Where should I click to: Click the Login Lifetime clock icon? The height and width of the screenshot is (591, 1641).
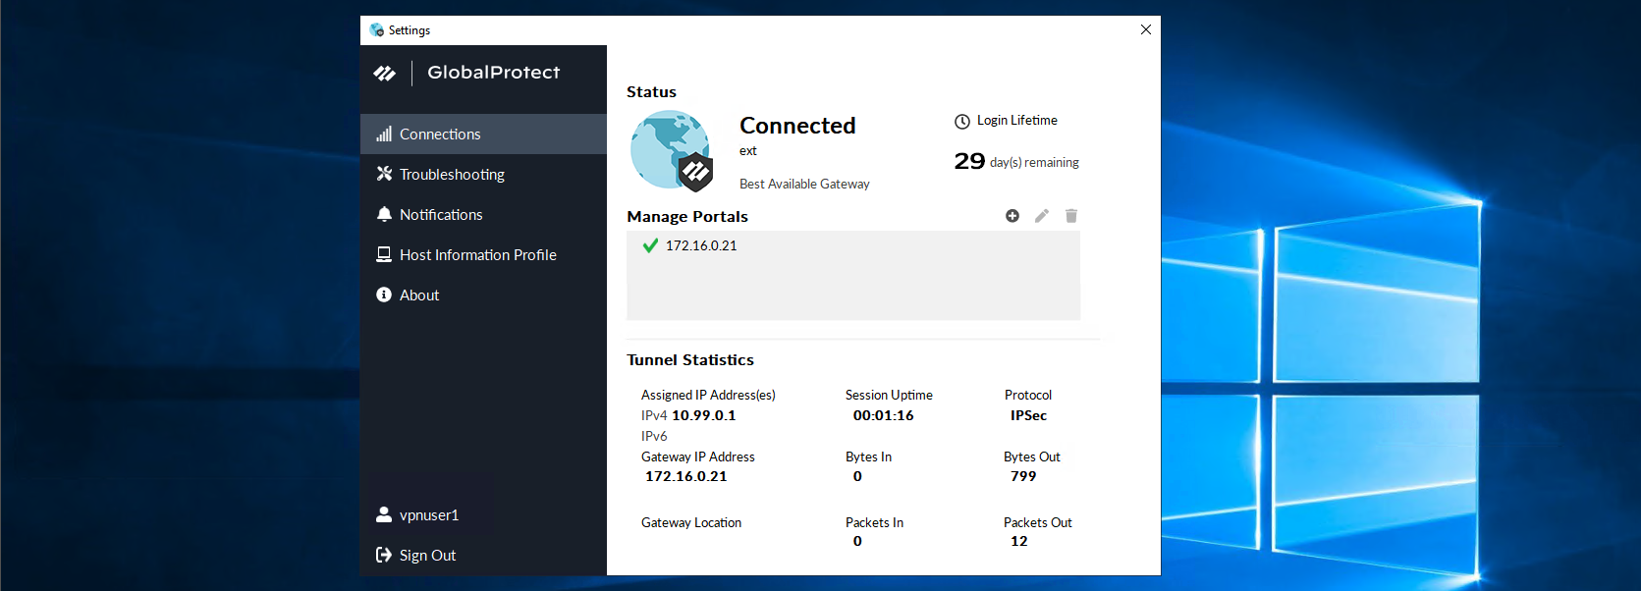[962, 122]
